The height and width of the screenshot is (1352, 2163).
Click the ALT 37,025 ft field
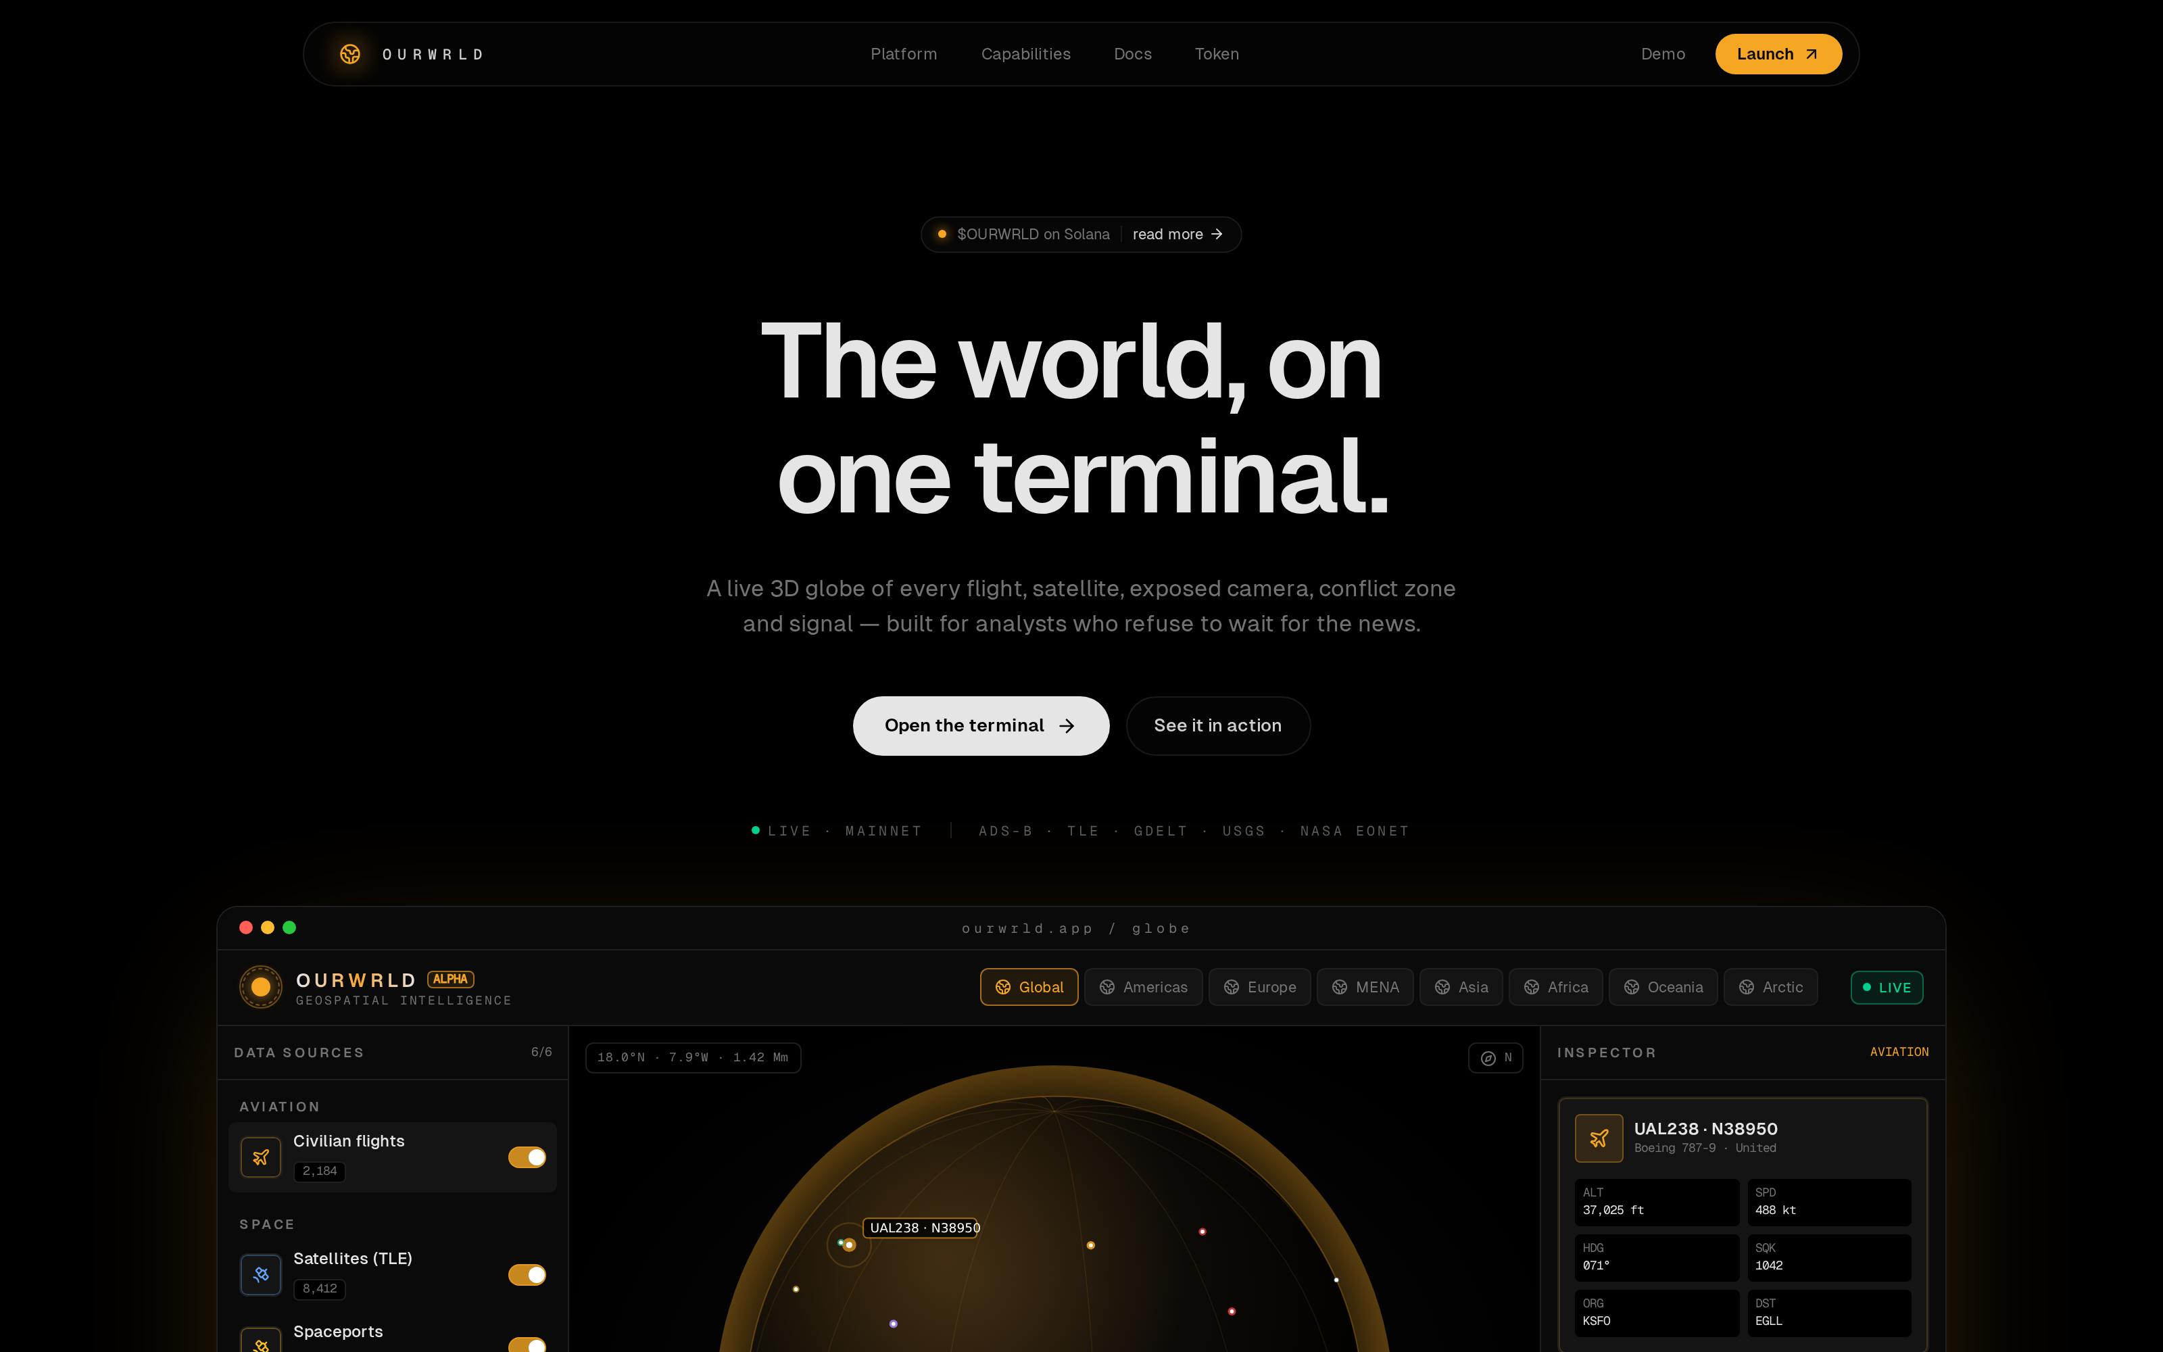tap(1656, 1202)
